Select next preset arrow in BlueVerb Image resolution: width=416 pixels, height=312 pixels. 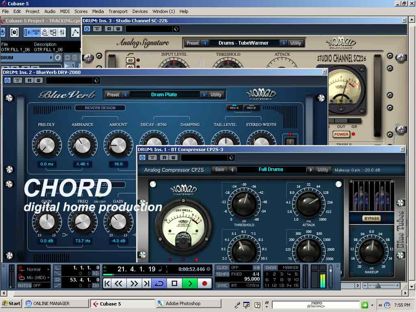point(204,95)
